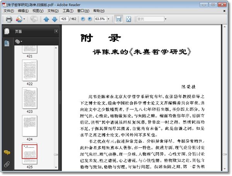
Task: Maximize the Adobe Reader window
Action: (213, 5)
